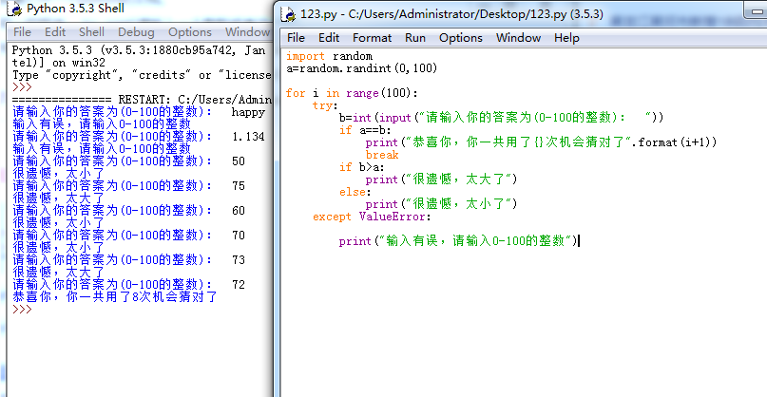Click the 'try:' line in the editor
Screen dimensions: 767x397
tap(326, 105)
